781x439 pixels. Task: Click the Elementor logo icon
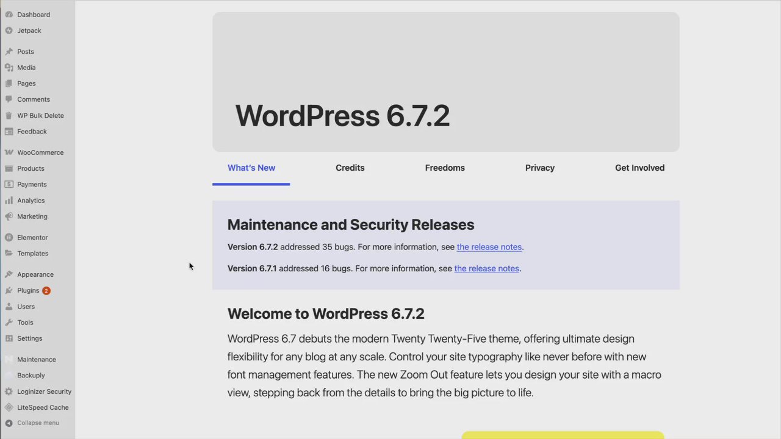coord(9,237)
